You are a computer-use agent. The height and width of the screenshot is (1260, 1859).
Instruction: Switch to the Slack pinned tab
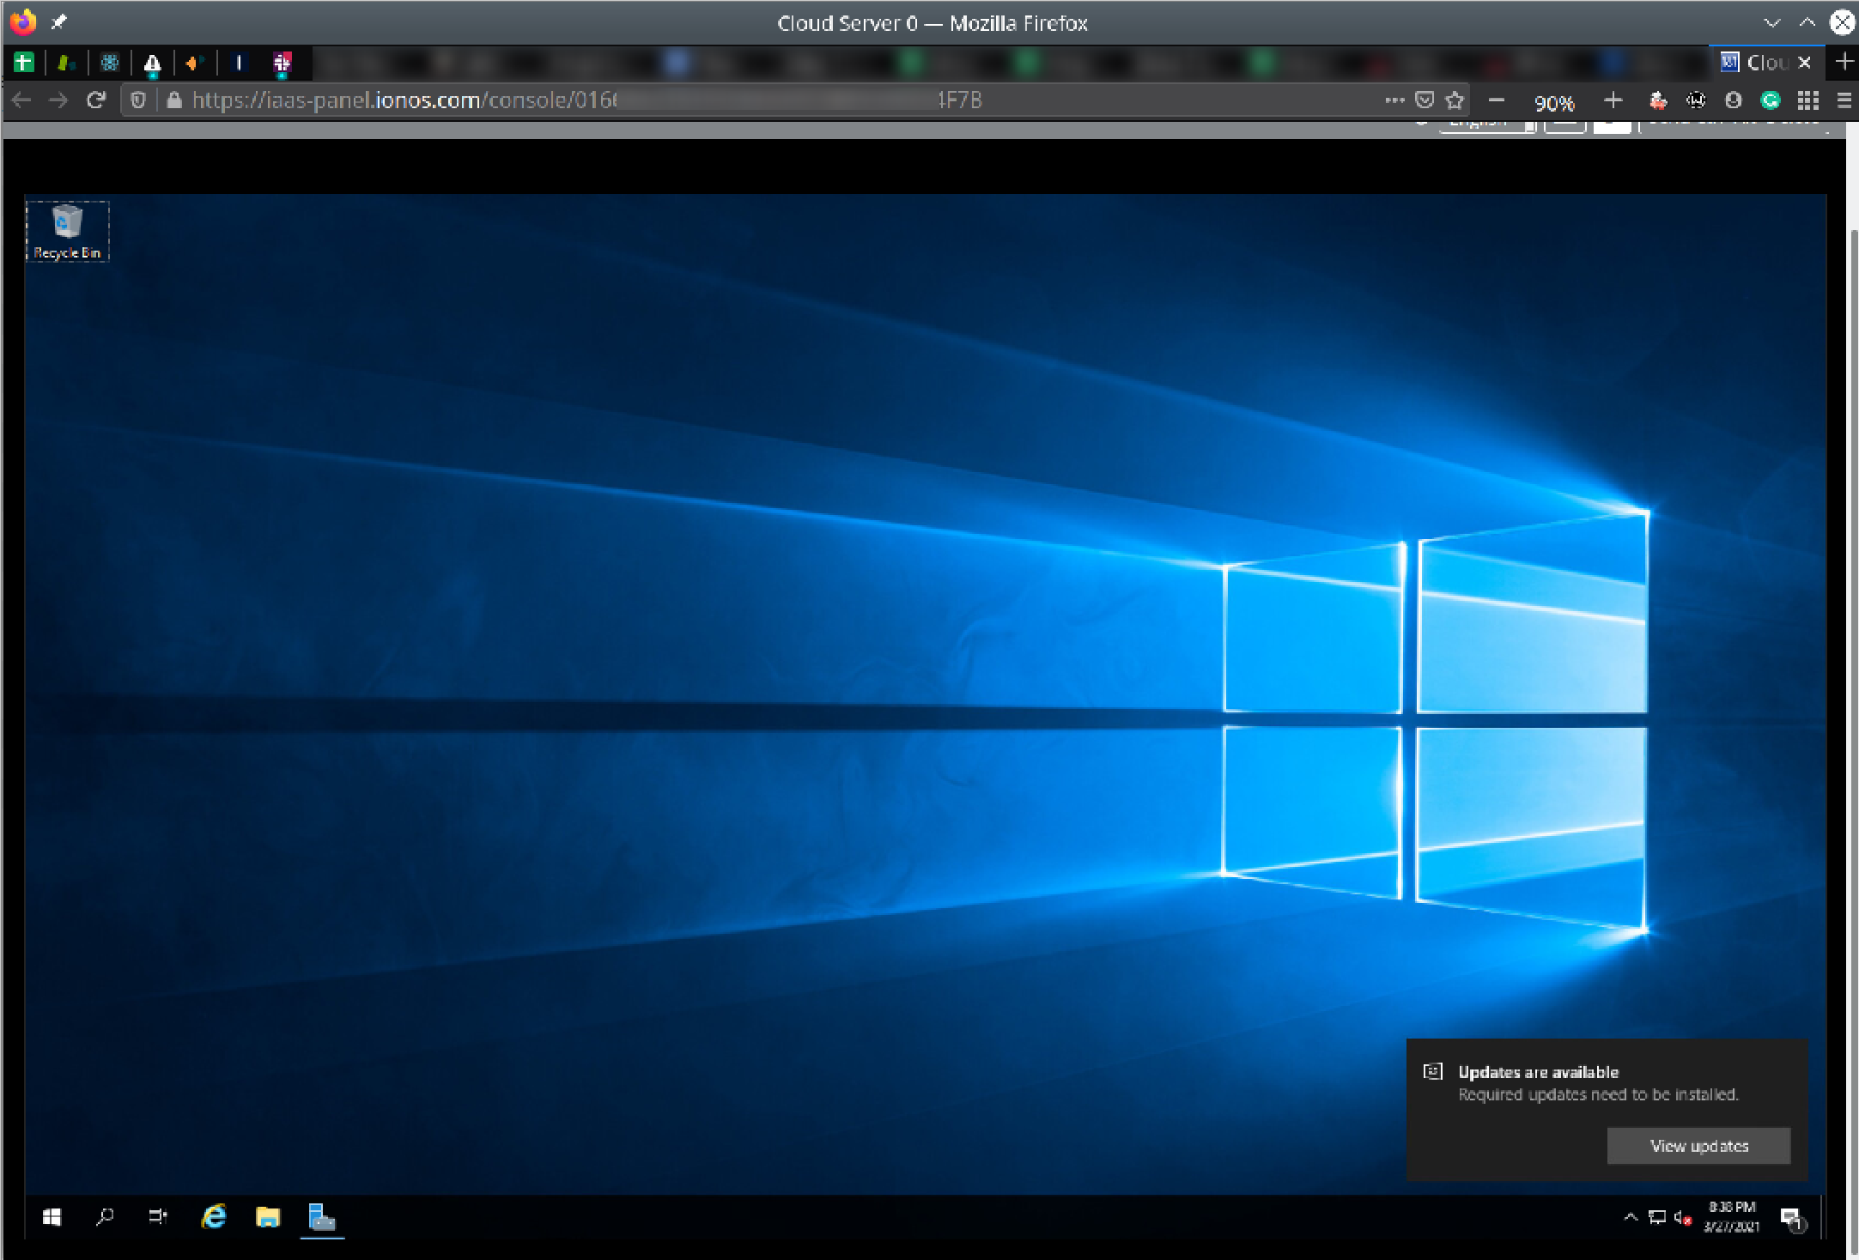282,63
